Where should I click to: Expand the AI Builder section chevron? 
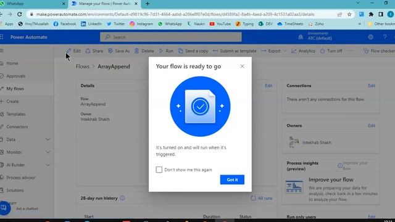[x=48, y=165]
